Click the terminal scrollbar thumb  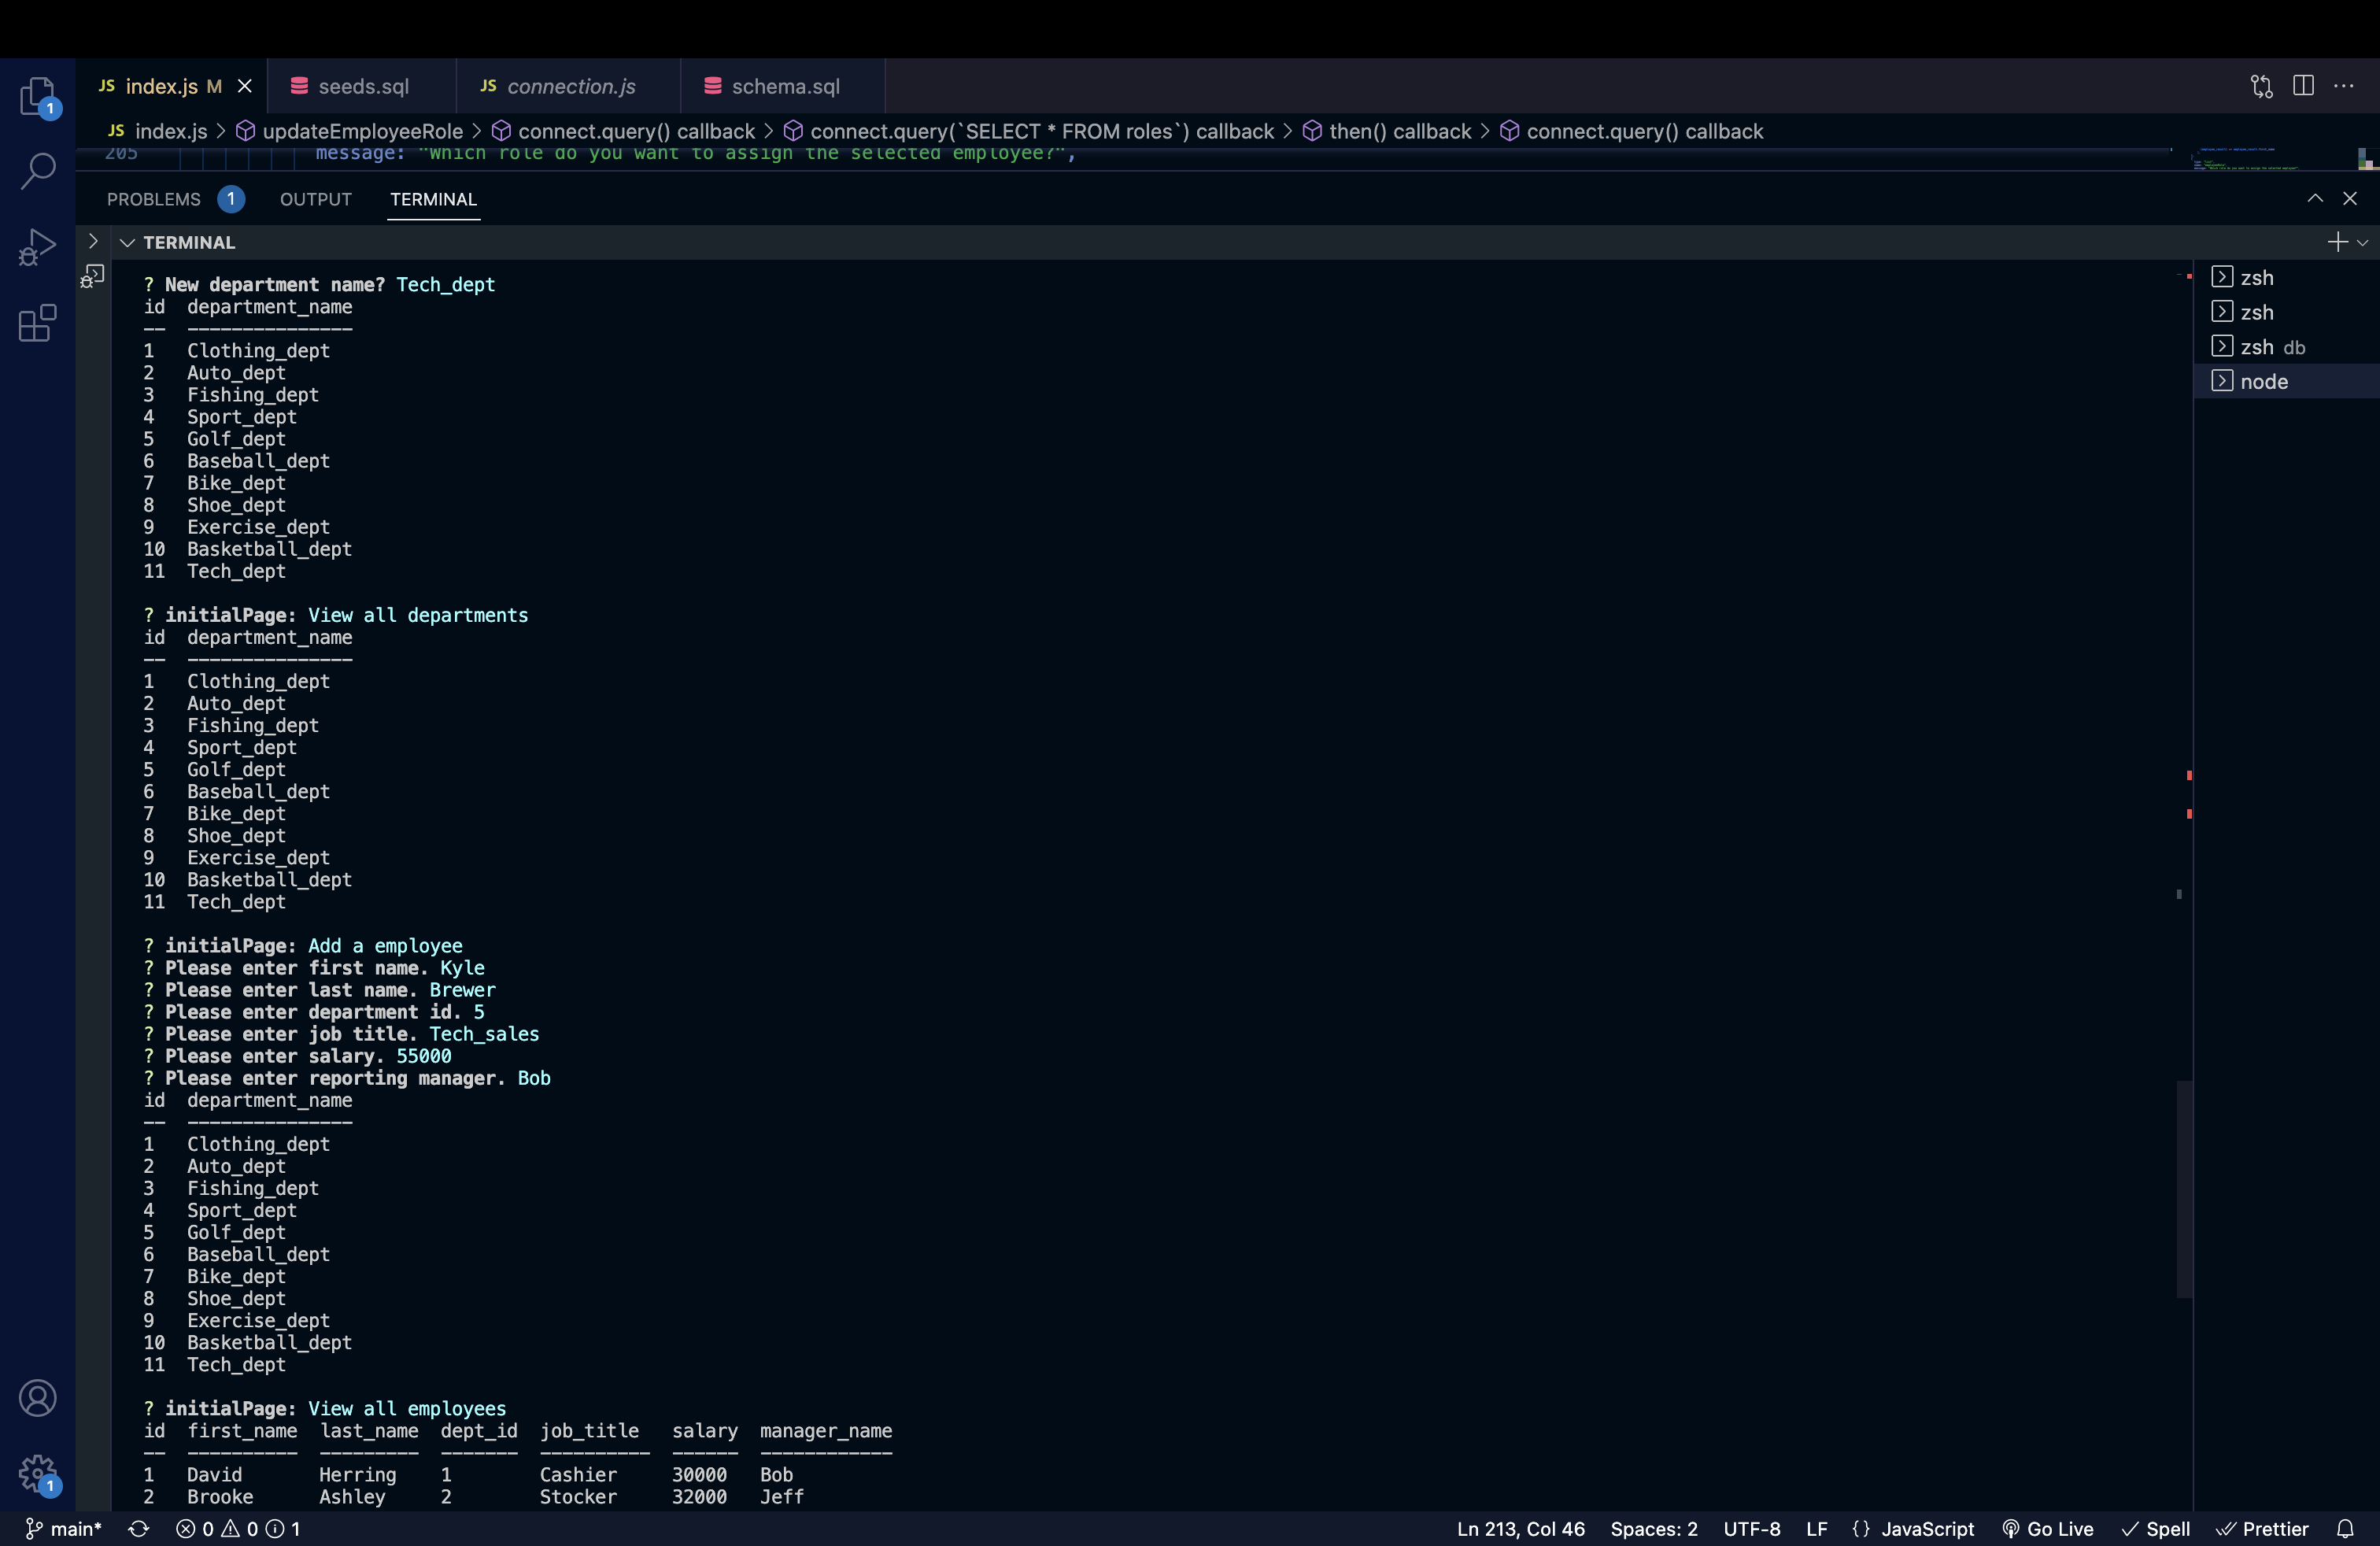[x=2184, y=1189]
